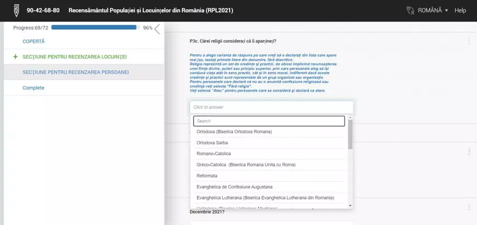The image size is (477, 225).
Task: Click the language translate icon
Action: tap(410, 10)
